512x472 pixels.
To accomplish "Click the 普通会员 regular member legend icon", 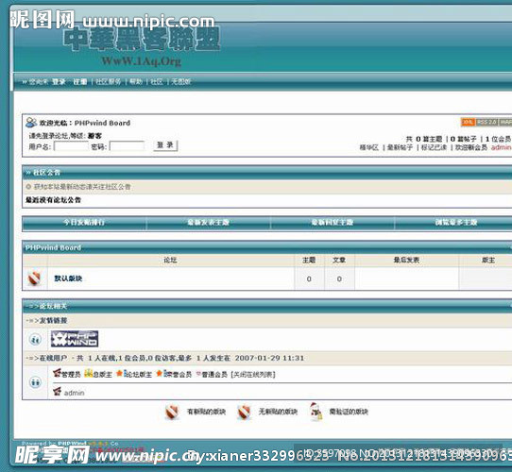I will (x=198, y=374).
